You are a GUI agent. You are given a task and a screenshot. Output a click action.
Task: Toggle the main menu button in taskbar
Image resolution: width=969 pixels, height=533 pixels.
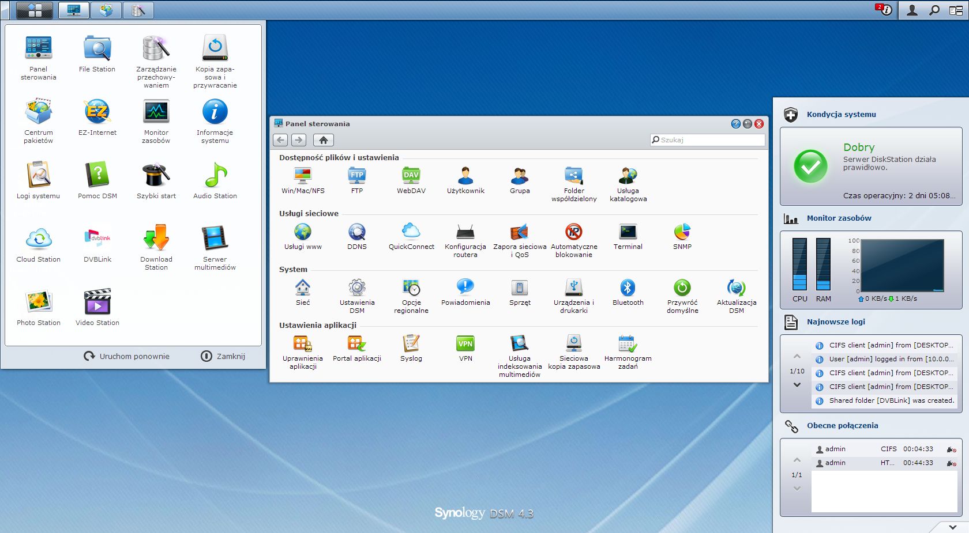point(35,10)
